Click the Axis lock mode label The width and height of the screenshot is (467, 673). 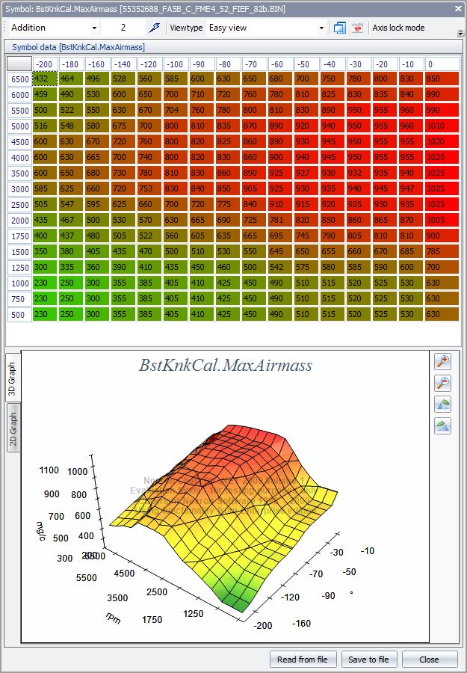(x=398, y=28)
